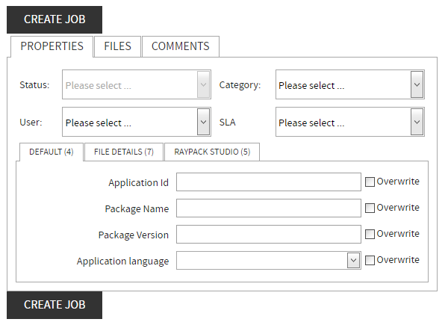Click into the Package Name field

click(x=269, y=208)
